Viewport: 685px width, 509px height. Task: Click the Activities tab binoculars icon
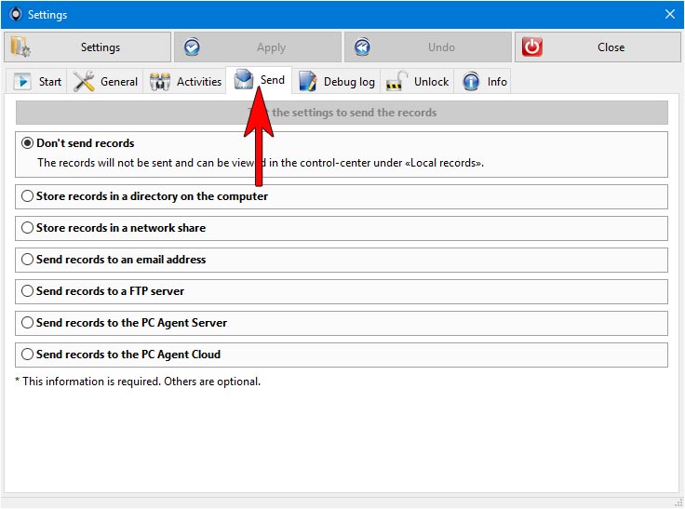160,82
